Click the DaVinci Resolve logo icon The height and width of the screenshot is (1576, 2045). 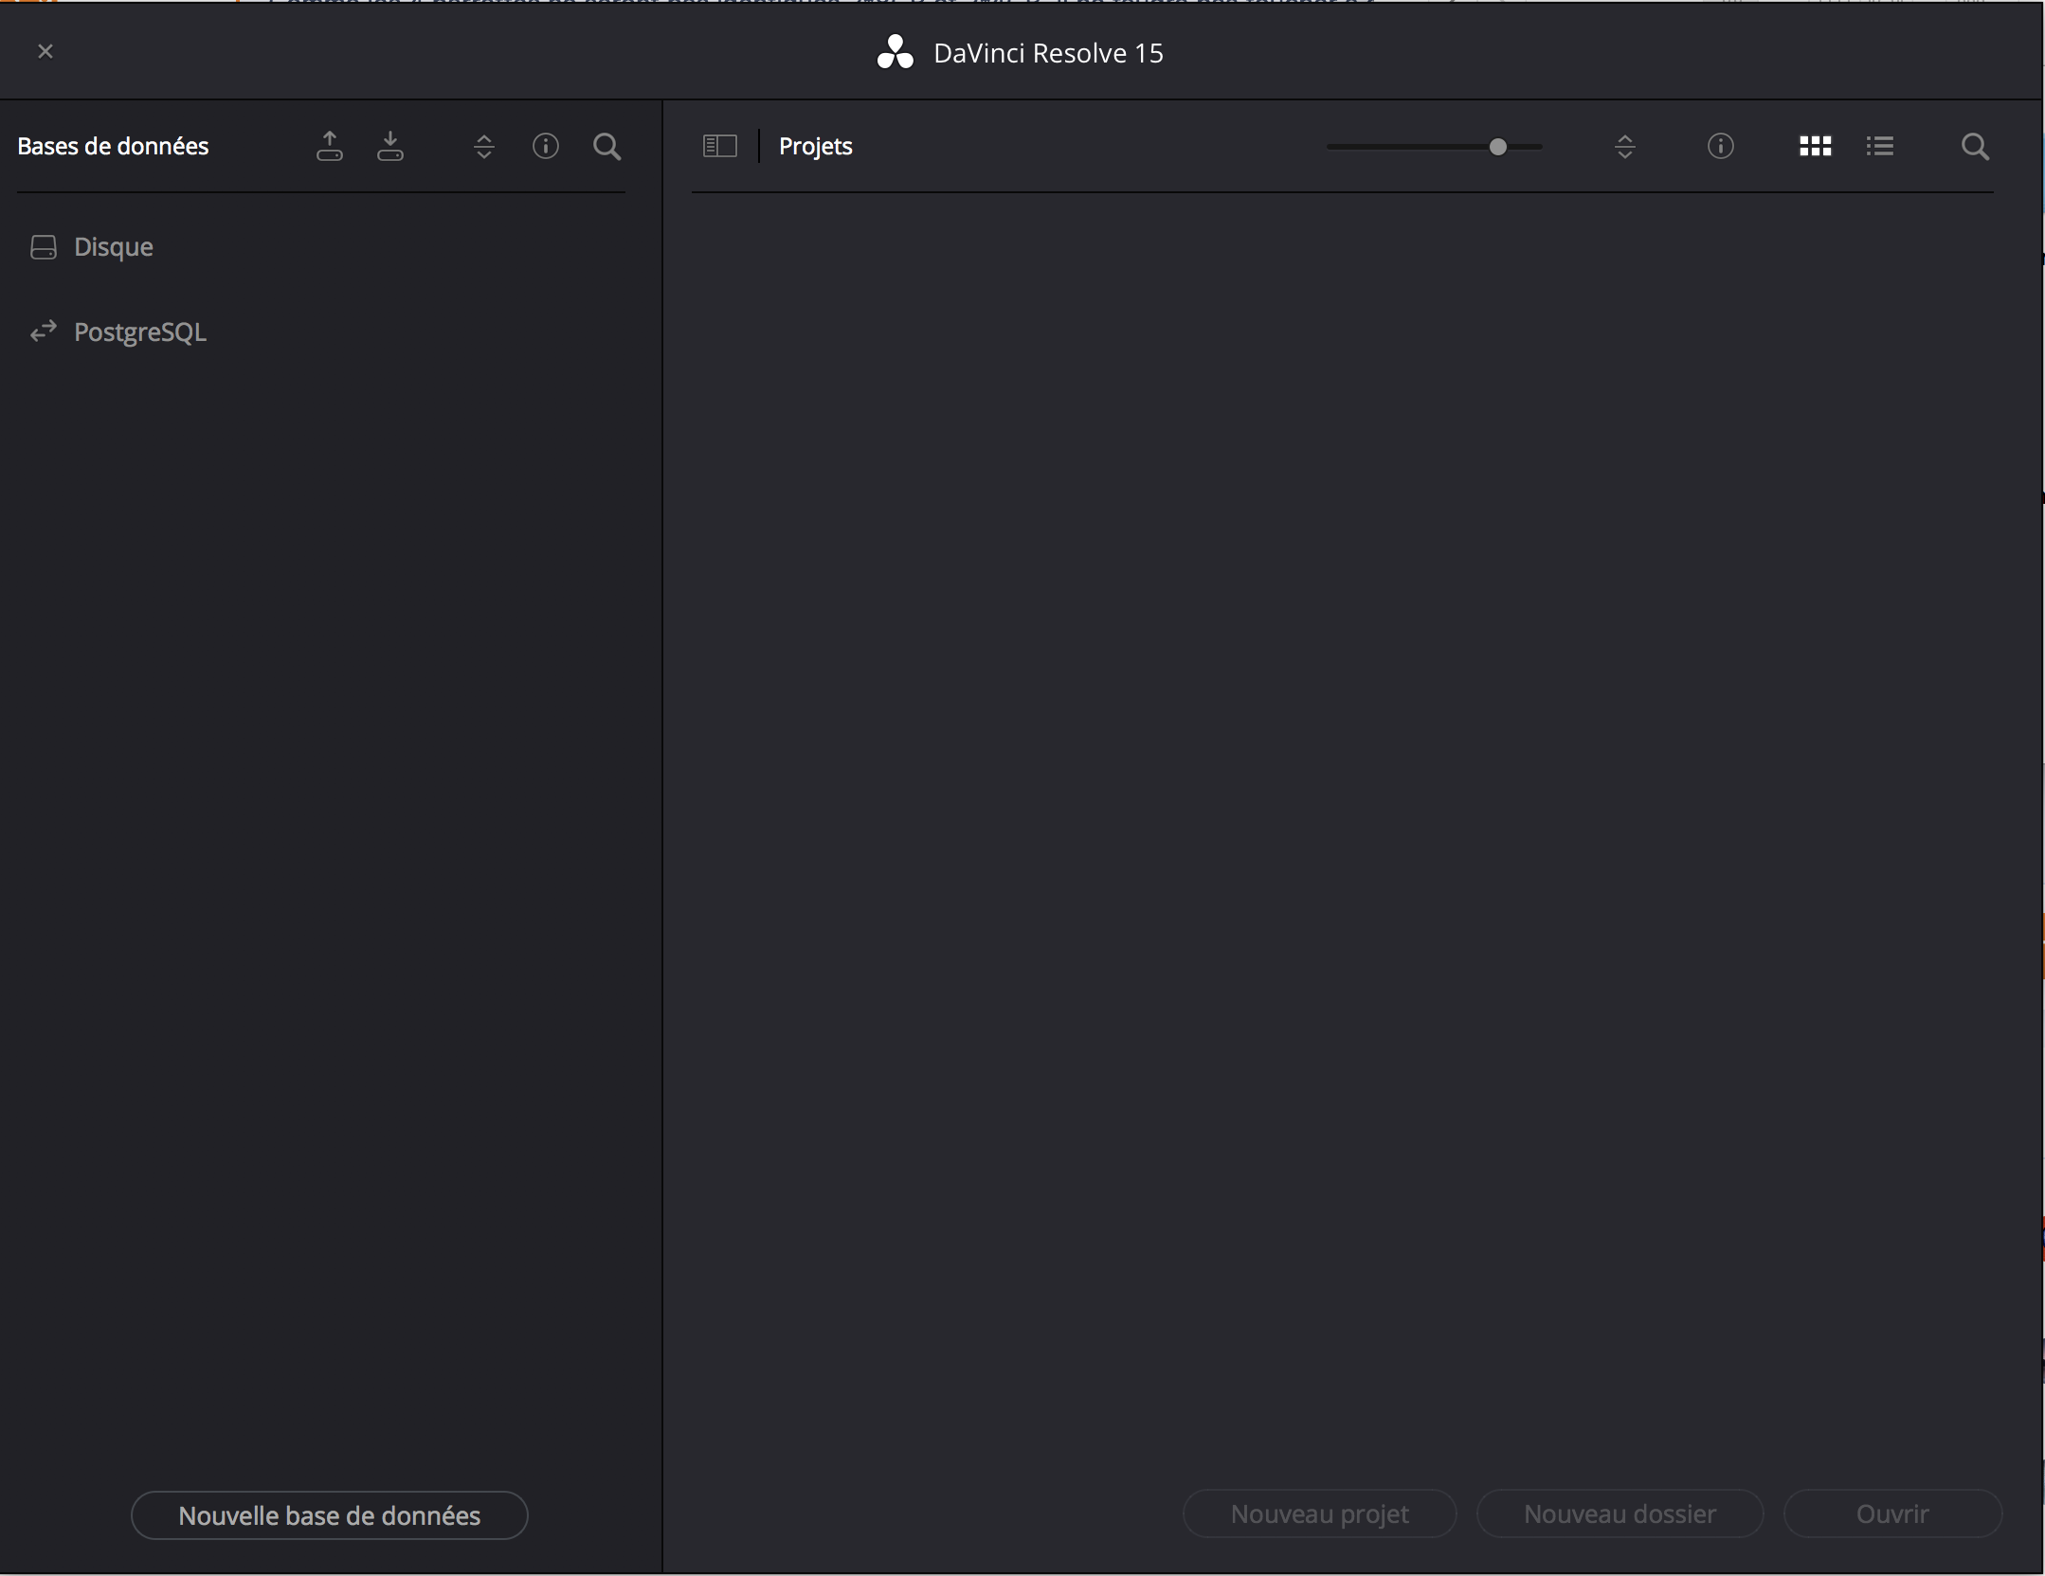pyautogui.click(x=895, y=52)
